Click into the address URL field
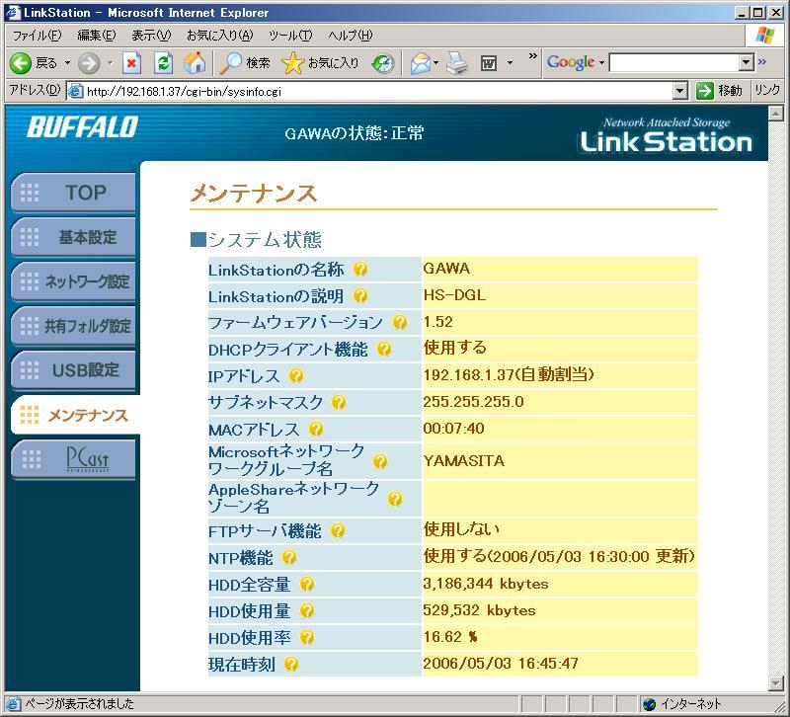 [378, 91]
